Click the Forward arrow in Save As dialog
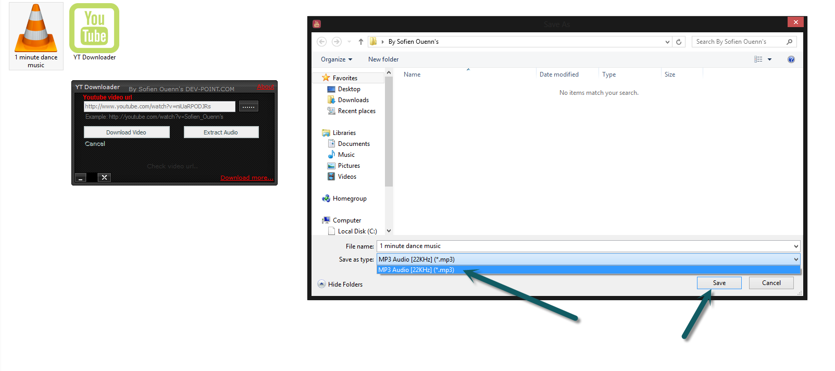The image size is (835, 371). point(337,42)
